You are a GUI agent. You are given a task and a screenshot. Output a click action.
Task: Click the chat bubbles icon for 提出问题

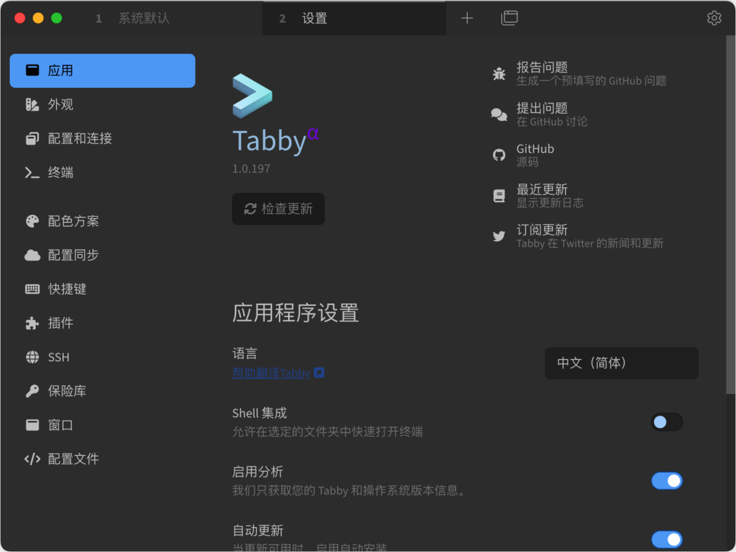coord(499,114)
